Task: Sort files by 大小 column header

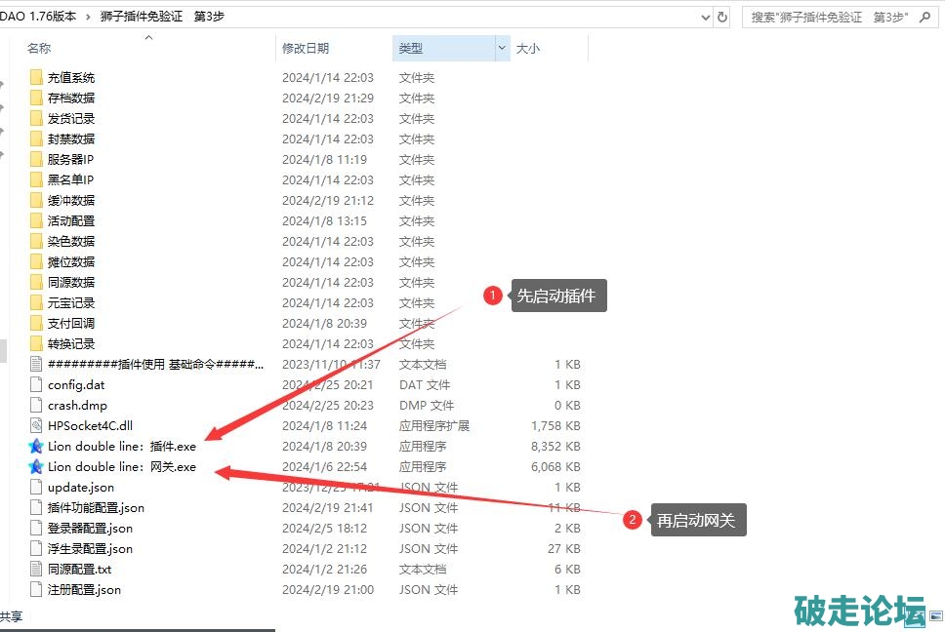Action: [528, 48]
